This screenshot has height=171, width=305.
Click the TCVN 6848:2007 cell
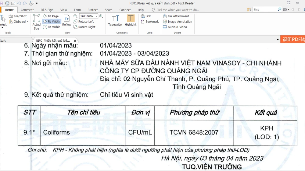tap(194, 133)
